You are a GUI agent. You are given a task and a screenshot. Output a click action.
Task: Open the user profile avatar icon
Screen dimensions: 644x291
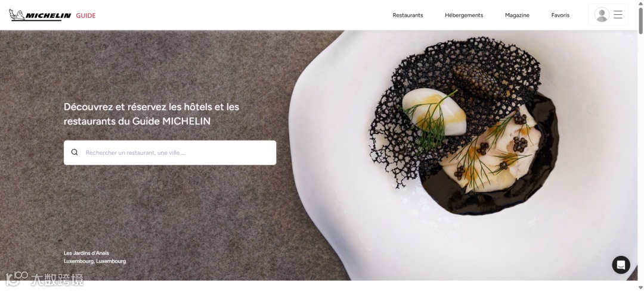click(602, 15)
